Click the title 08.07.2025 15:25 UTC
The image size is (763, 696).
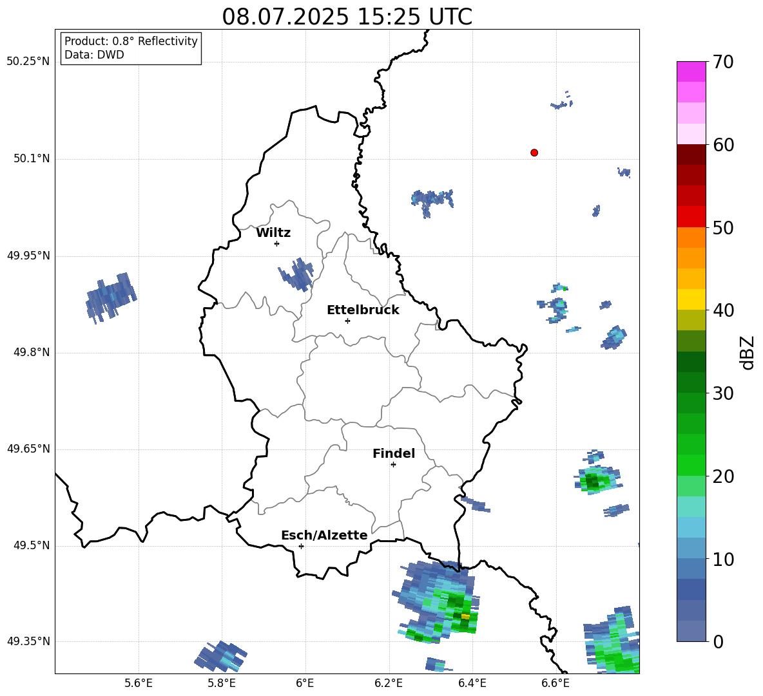[x=347, y=17]
